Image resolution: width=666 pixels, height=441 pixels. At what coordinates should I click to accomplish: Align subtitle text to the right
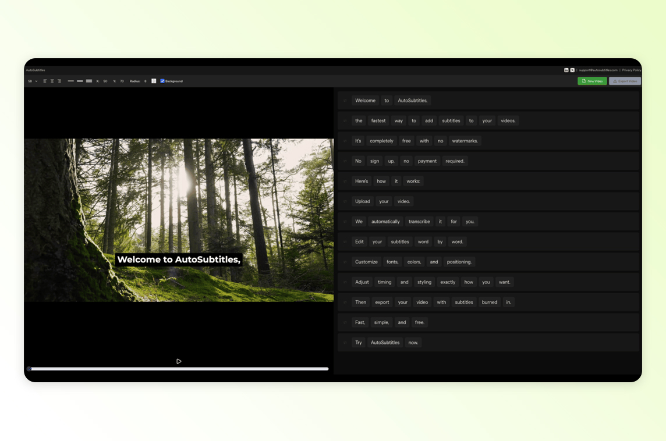click(x=59, y=81)
